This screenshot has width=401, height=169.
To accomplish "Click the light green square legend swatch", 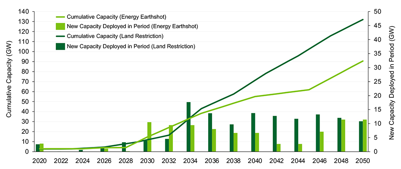I will (x=60, y=26).
